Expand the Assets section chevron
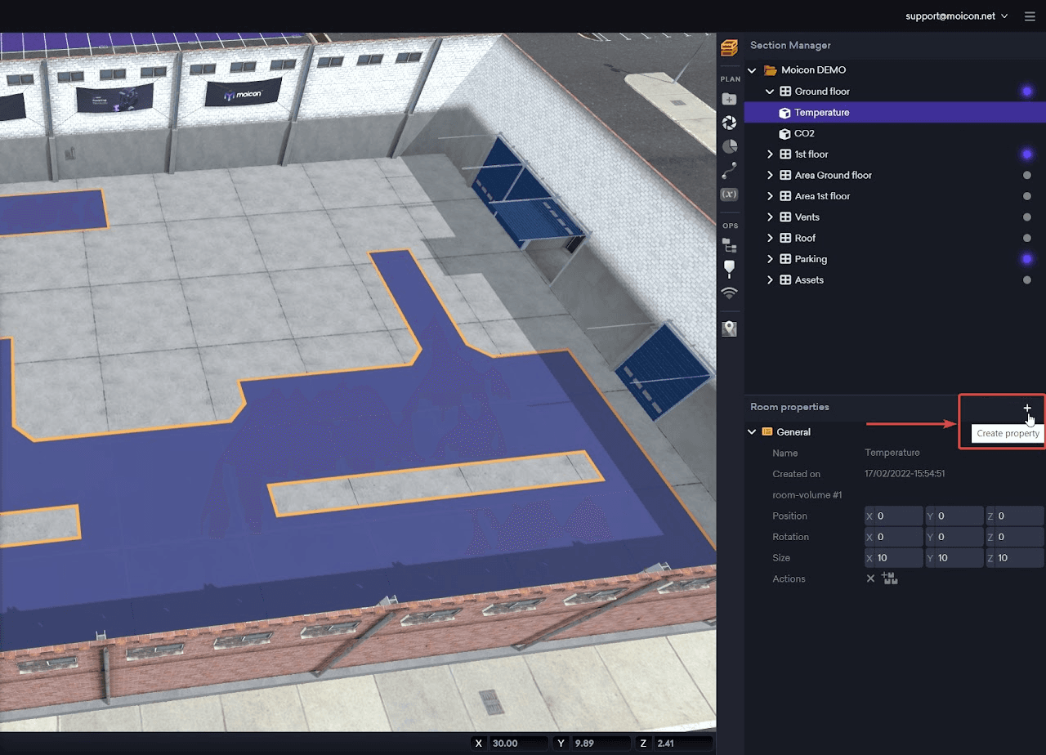The width and height of the screenshot is (1046, 755). tap(769, 280)
